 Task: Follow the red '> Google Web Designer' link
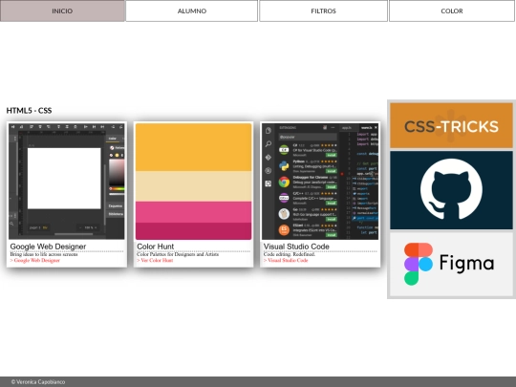(35, 260)
